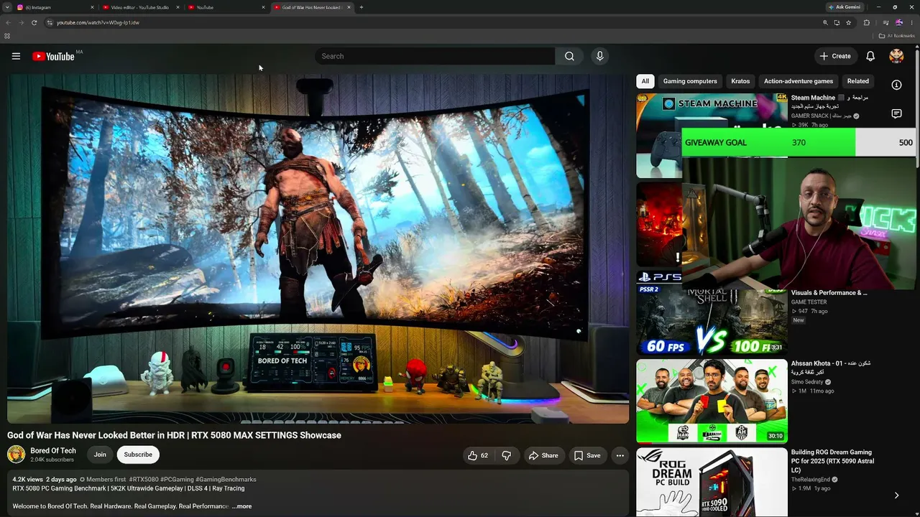Switch to the Video editor - YouTube Studio tab
The height and width of the screenshot is (517, 920).
139,7
